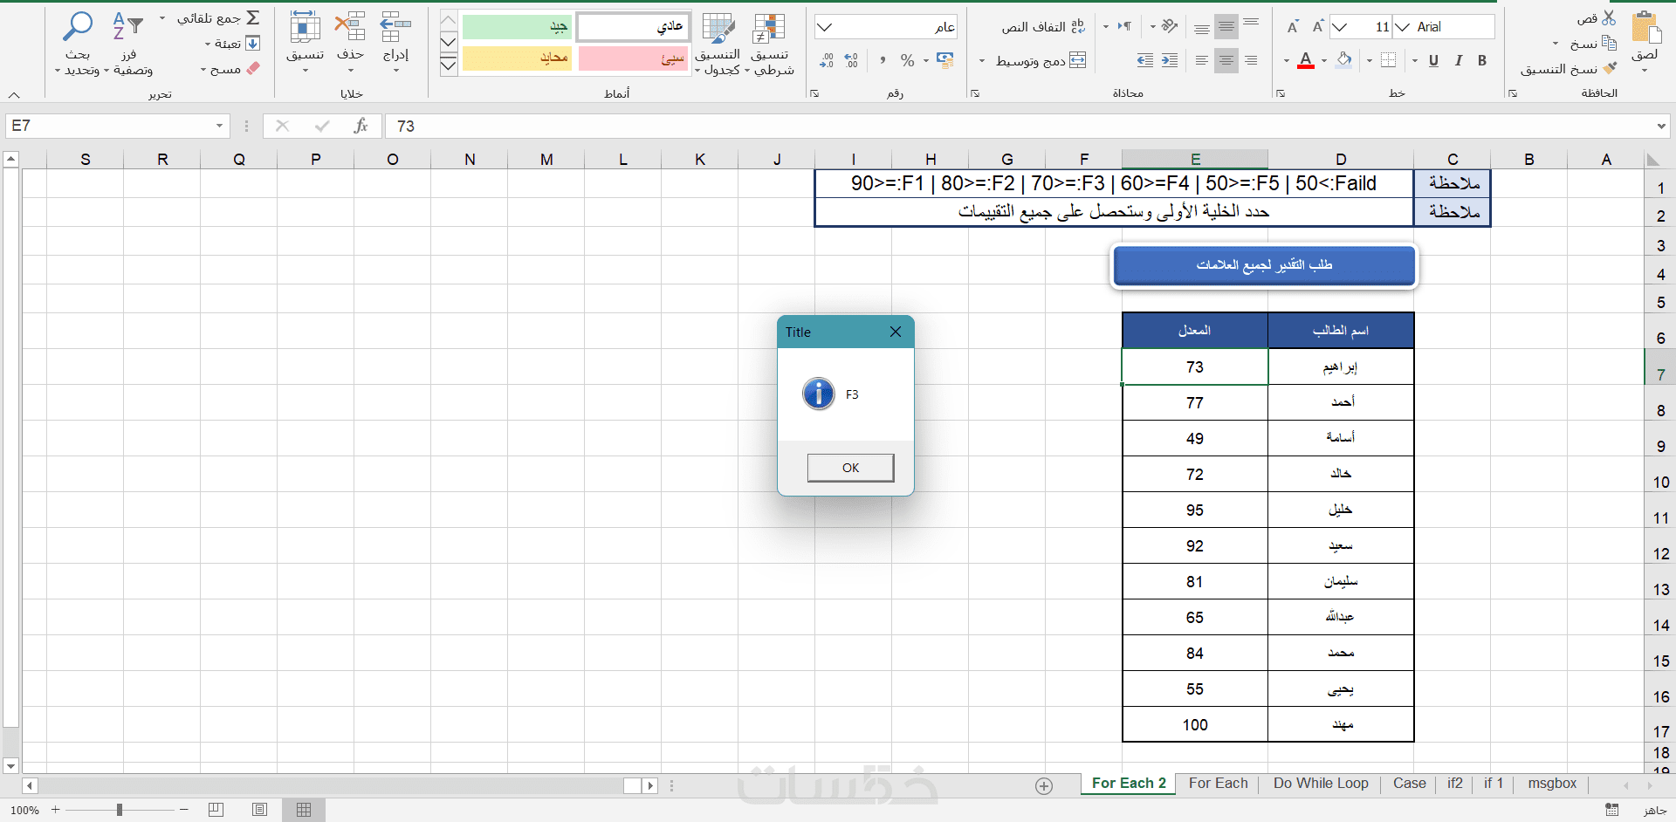Click the fill color paint bucket

[1344, 60]
